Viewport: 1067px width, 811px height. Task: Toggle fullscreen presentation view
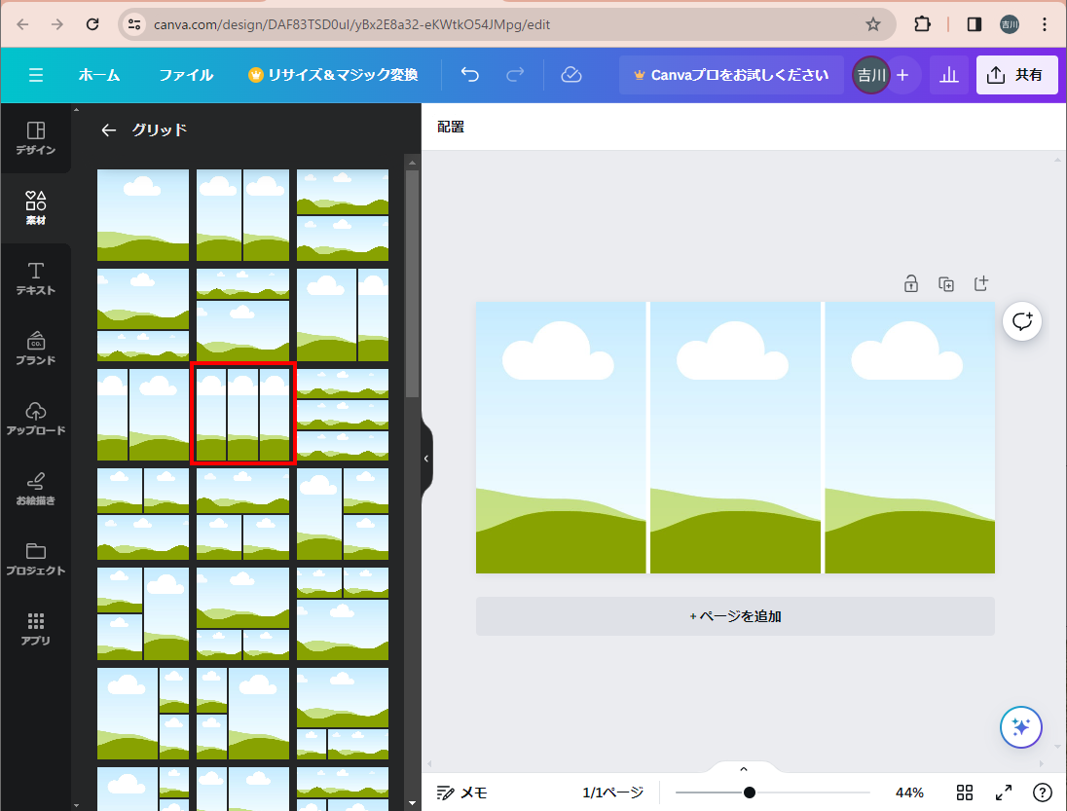tap(1004, 793)
